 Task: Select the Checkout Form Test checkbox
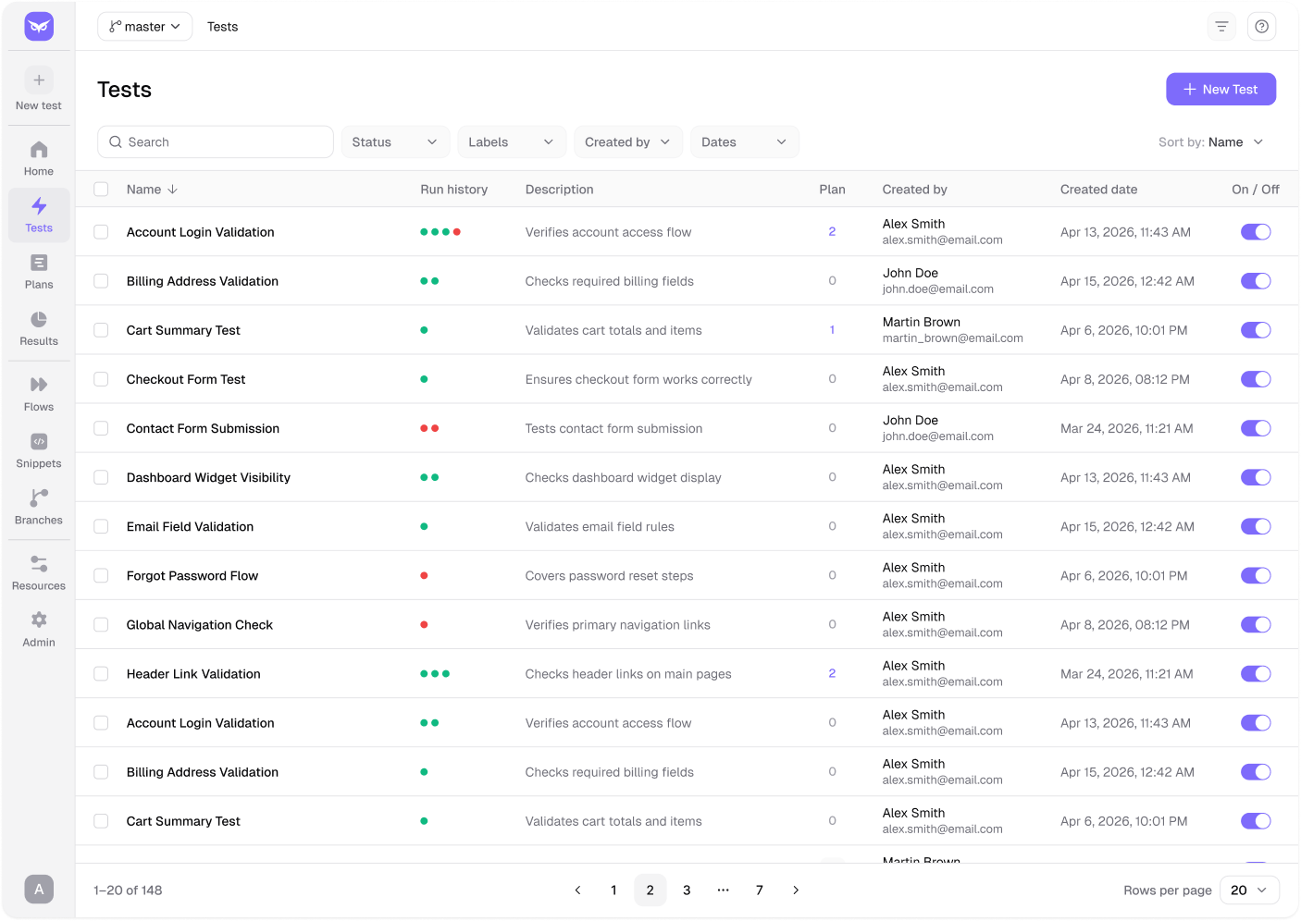point(101,379)
